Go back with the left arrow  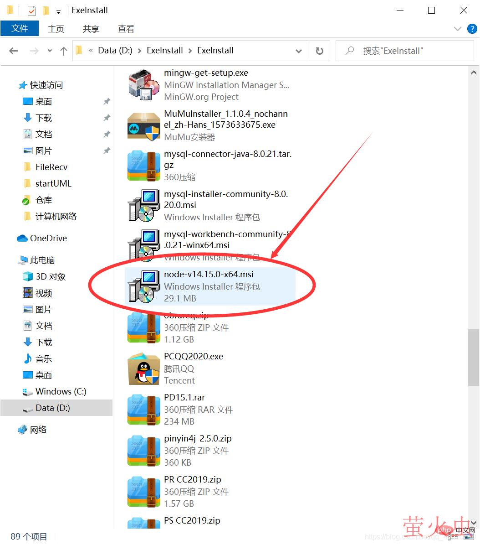[x=14, y=51]
